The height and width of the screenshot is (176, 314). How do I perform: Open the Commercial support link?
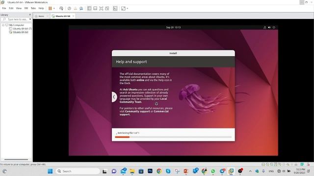(144, 113)
